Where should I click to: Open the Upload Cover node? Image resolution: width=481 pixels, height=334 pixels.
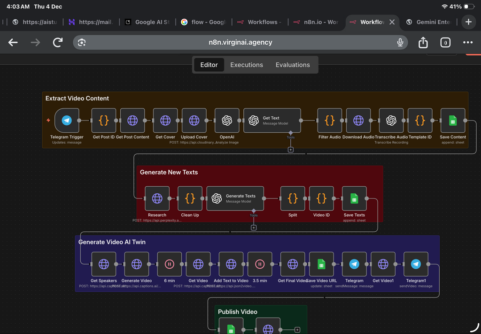coord(194,120)
